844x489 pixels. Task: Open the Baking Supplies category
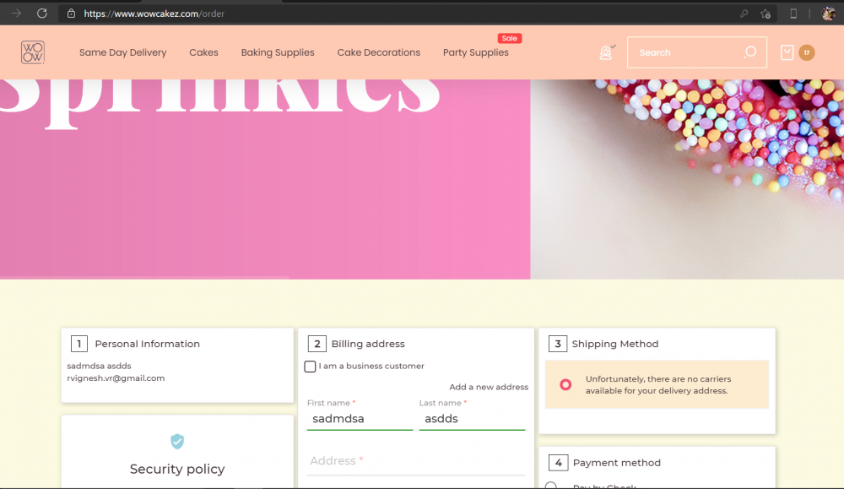[x=278, y=52]
